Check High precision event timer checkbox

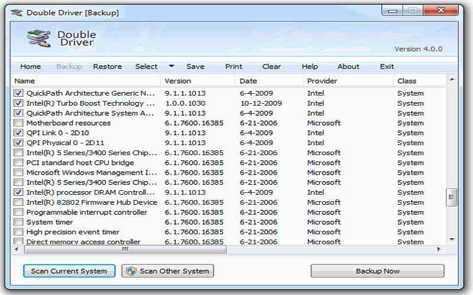tap(18, 232)
